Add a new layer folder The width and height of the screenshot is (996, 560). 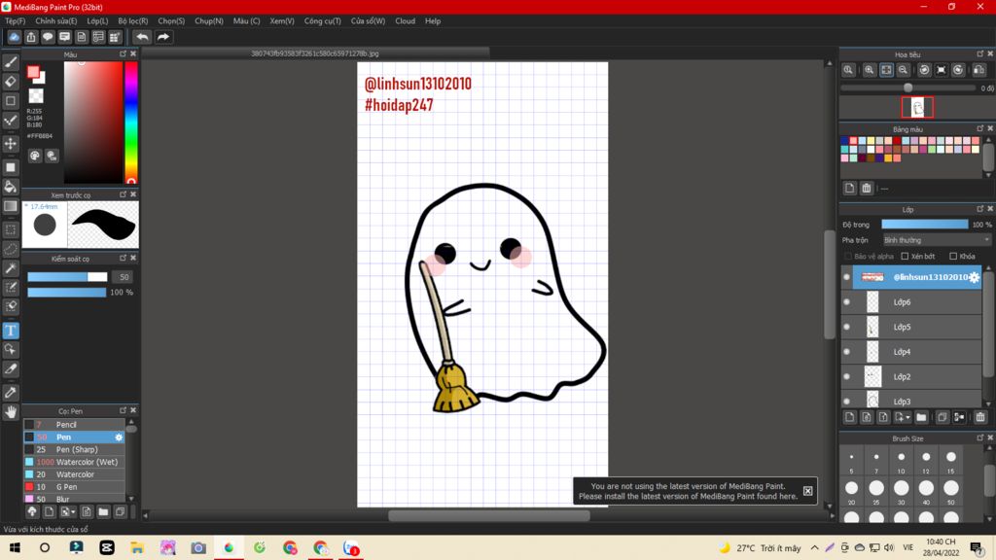pos(921,417)
